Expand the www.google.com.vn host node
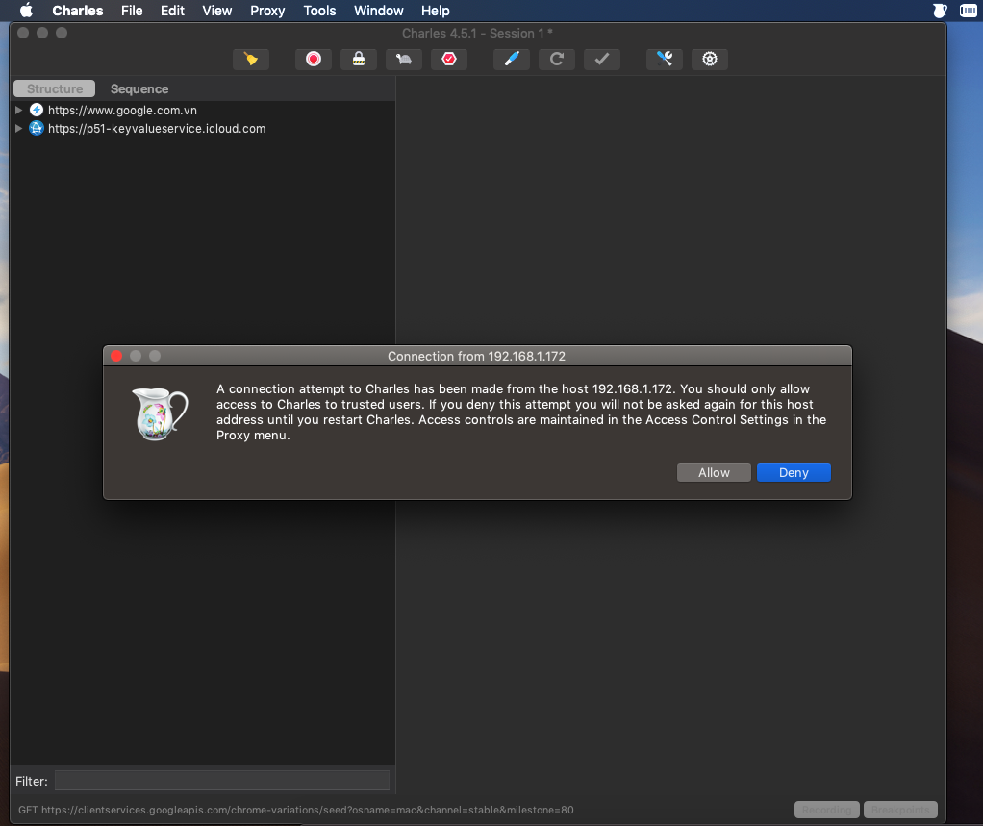The height and width of the screenshot is (826, 983). [x=19, y=110]
